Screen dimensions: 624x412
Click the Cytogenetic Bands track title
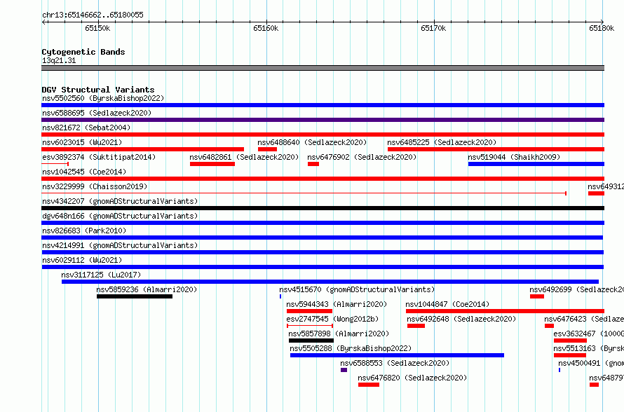[83, 52]
